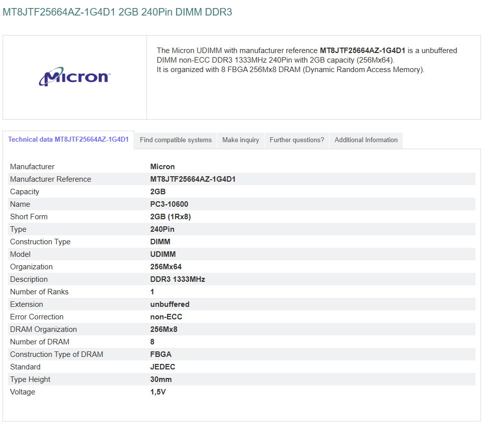Click the Number of DRAM label
Viewport: 489px width, 426px height.
point(40,342)
